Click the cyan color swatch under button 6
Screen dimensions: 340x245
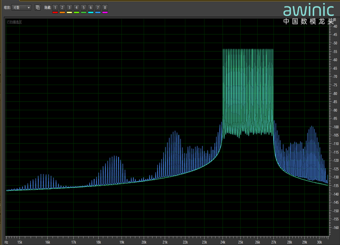pos(91,12)
